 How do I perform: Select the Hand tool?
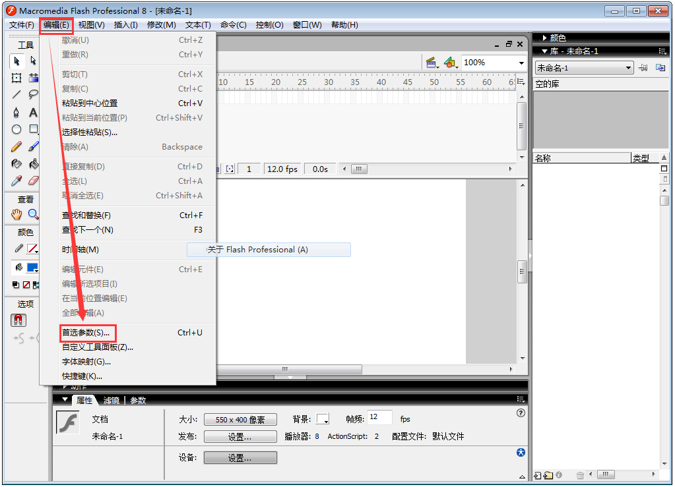(x=17, y=214)
